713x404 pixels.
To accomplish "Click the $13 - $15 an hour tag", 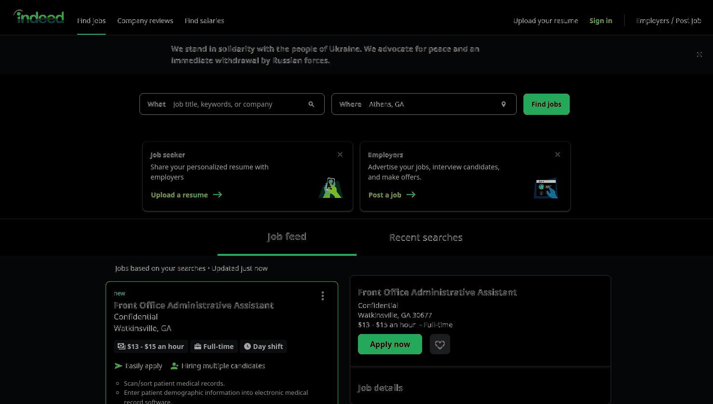I will tap(151, 347).
